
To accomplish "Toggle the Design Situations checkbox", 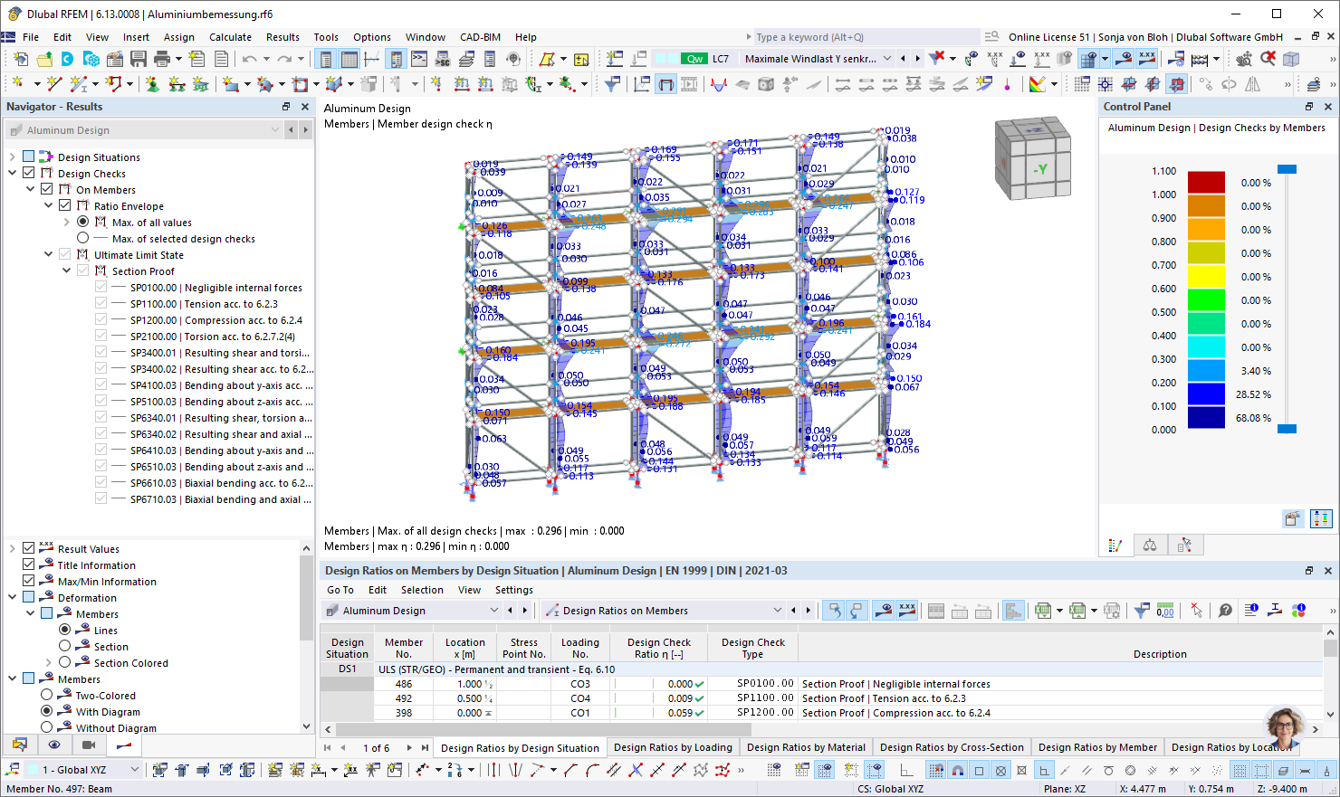I will click(x=29, y=157).
